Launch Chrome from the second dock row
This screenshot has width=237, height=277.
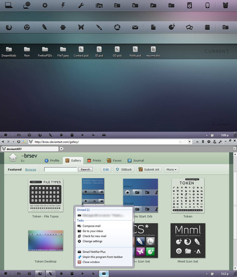pyautogui.click(x=27, y=27)
